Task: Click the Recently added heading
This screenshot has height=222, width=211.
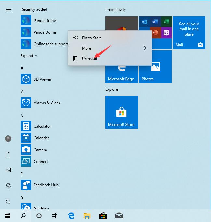Action: pos(34,9)
